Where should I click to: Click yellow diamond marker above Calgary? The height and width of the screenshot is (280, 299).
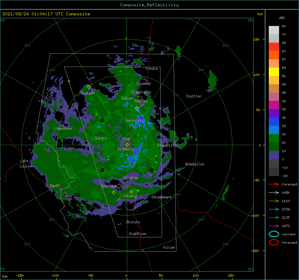pos(131,192)
